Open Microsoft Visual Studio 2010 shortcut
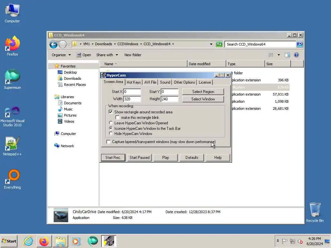 (x=12, y=116)
